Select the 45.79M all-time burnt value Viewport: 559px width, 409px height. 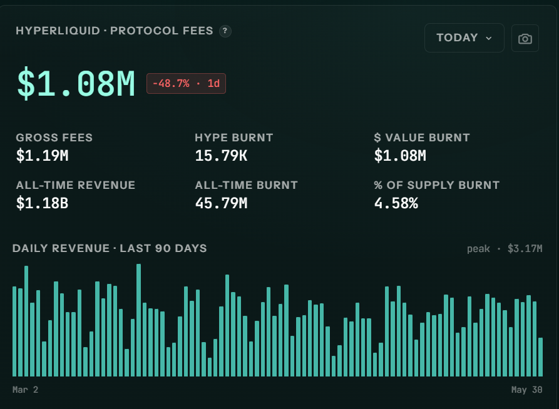pyautogui.click(x=221, y=203)
